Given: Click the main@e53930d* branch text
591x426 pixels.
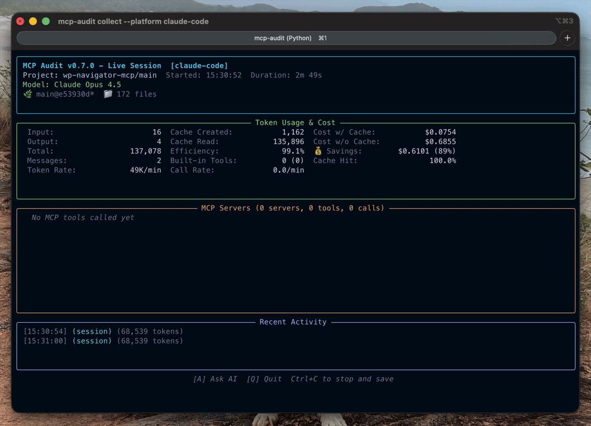Looking at the screenshot, I should coord(65,94).
